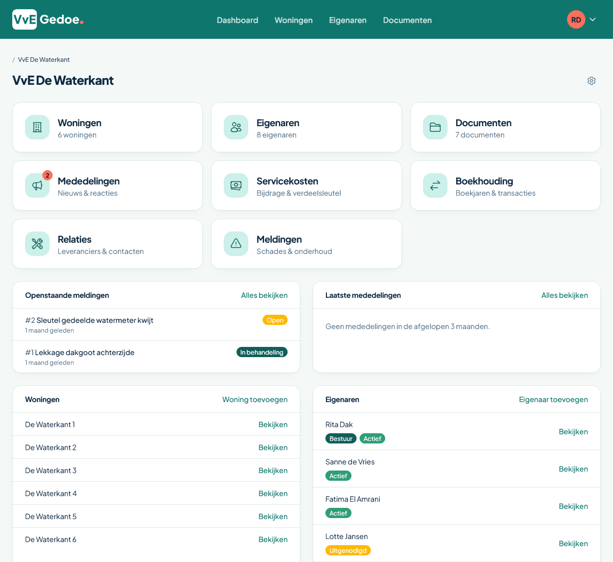Click the Boekhouding transfer arrows icon
This screenshot has width=613, height=562.
pos(435,185)
